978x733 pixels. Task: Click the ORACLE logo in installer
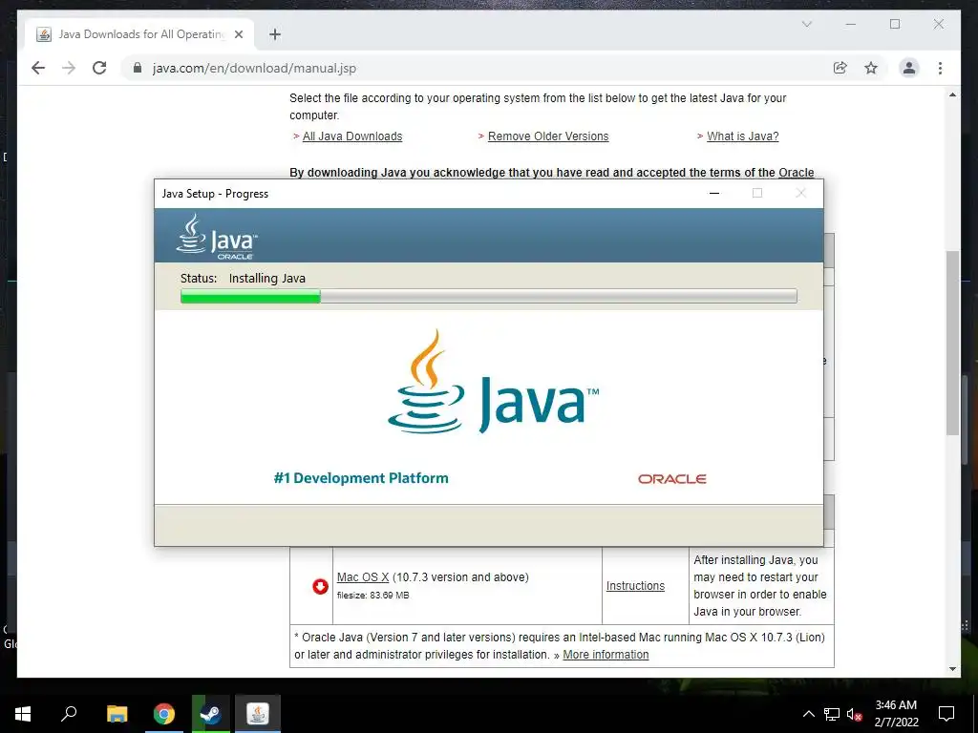click(x=671, y=479)
